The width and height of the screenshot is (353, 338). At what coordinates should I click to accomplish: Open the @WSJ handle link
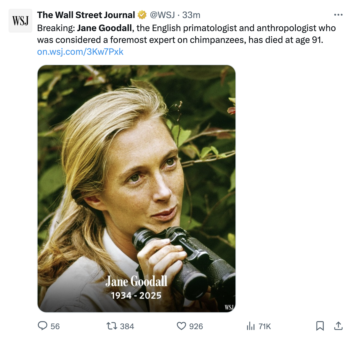point(162,15)
